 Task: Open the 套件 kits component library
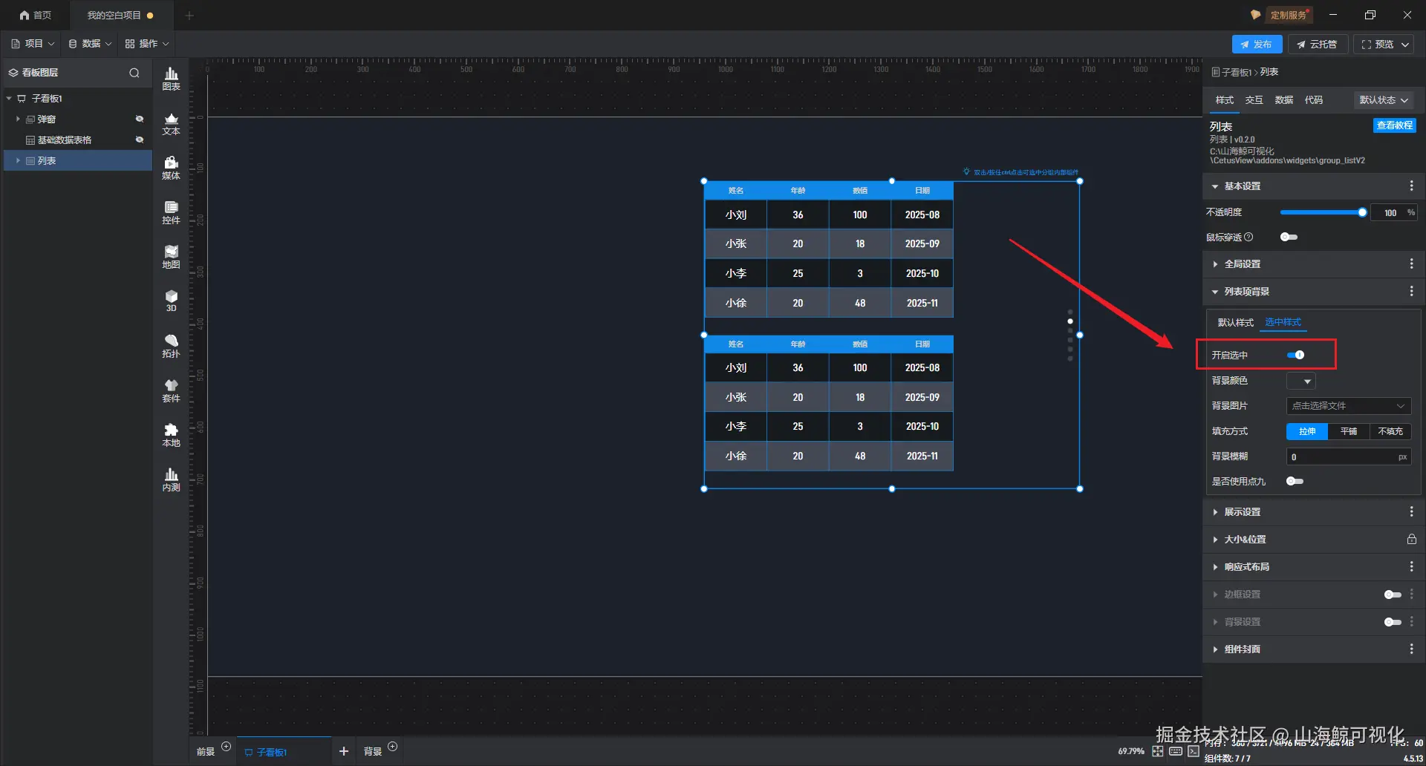171,390
